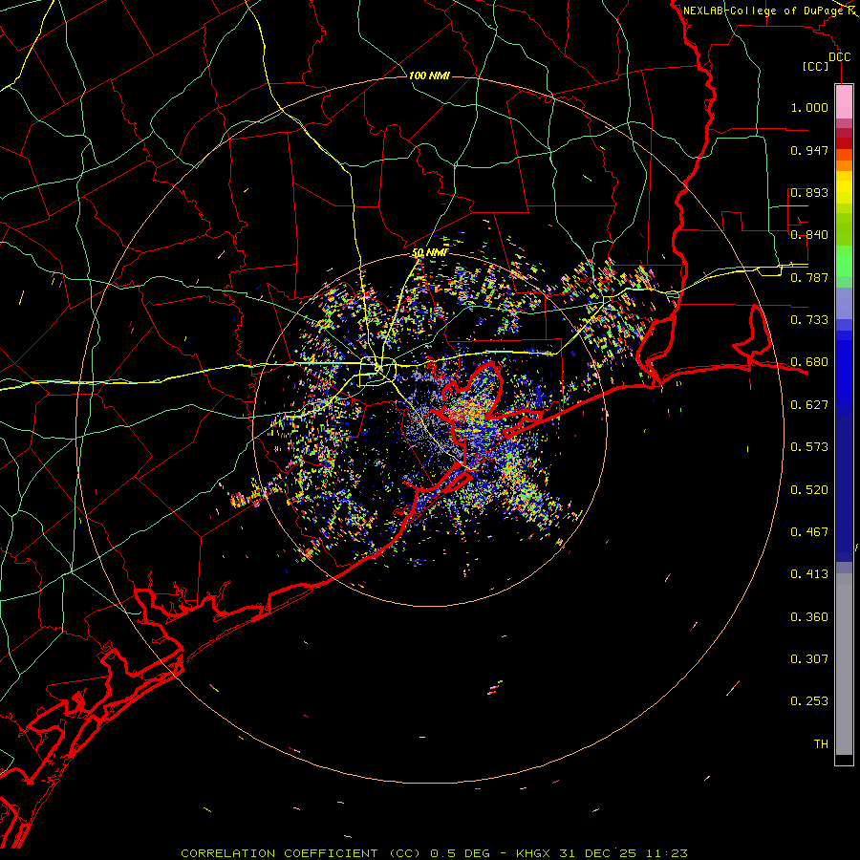Select the 0.680 scale value
Viewport: 860px width, 860px height.
point(809,362)
